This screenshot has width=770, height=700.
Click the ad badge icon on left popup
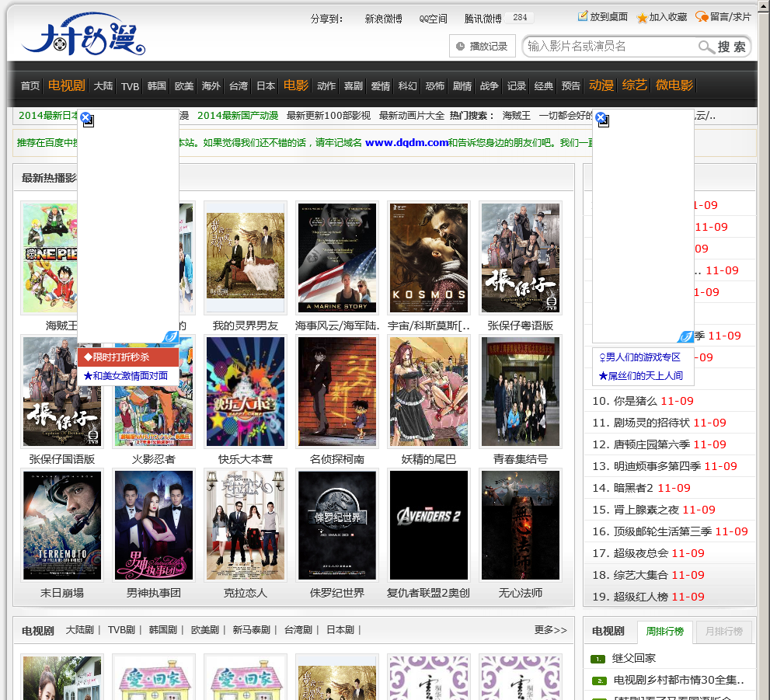point(171,336)
